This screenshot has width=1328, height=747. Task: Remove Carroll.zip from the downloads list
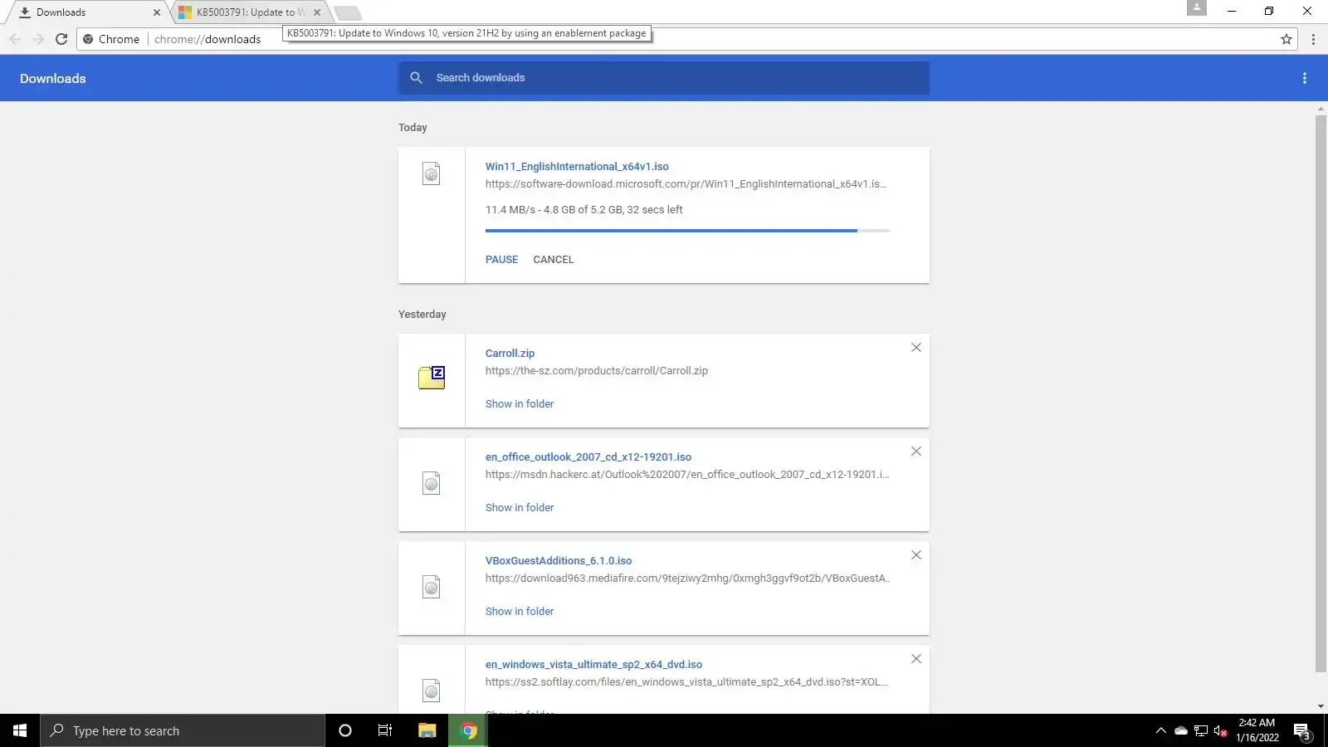[916, 348]
